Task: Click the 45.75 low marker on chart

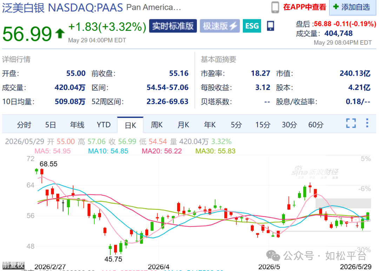Action: 113,259
